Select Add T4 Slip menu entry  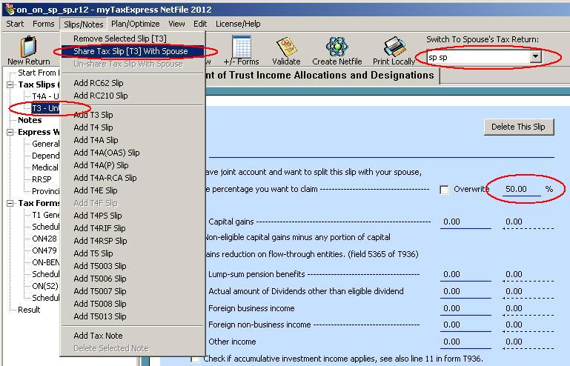(x=133, y=127)
